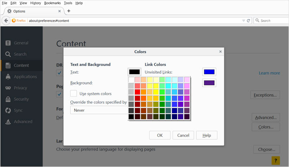Image resolution: width=289 pixels, height=167 pixels.
Task: Open the Text color picker button
Action: click(x=134, y=72)
